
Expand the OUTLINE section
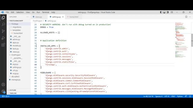[x=13, y=90]
